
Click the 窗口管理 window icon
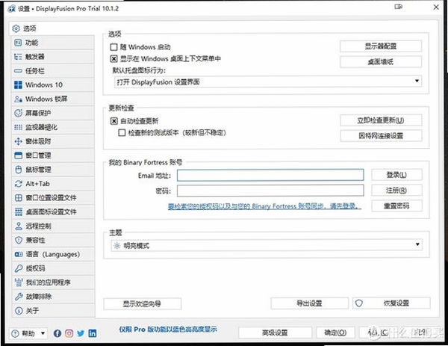coord(18,155)
